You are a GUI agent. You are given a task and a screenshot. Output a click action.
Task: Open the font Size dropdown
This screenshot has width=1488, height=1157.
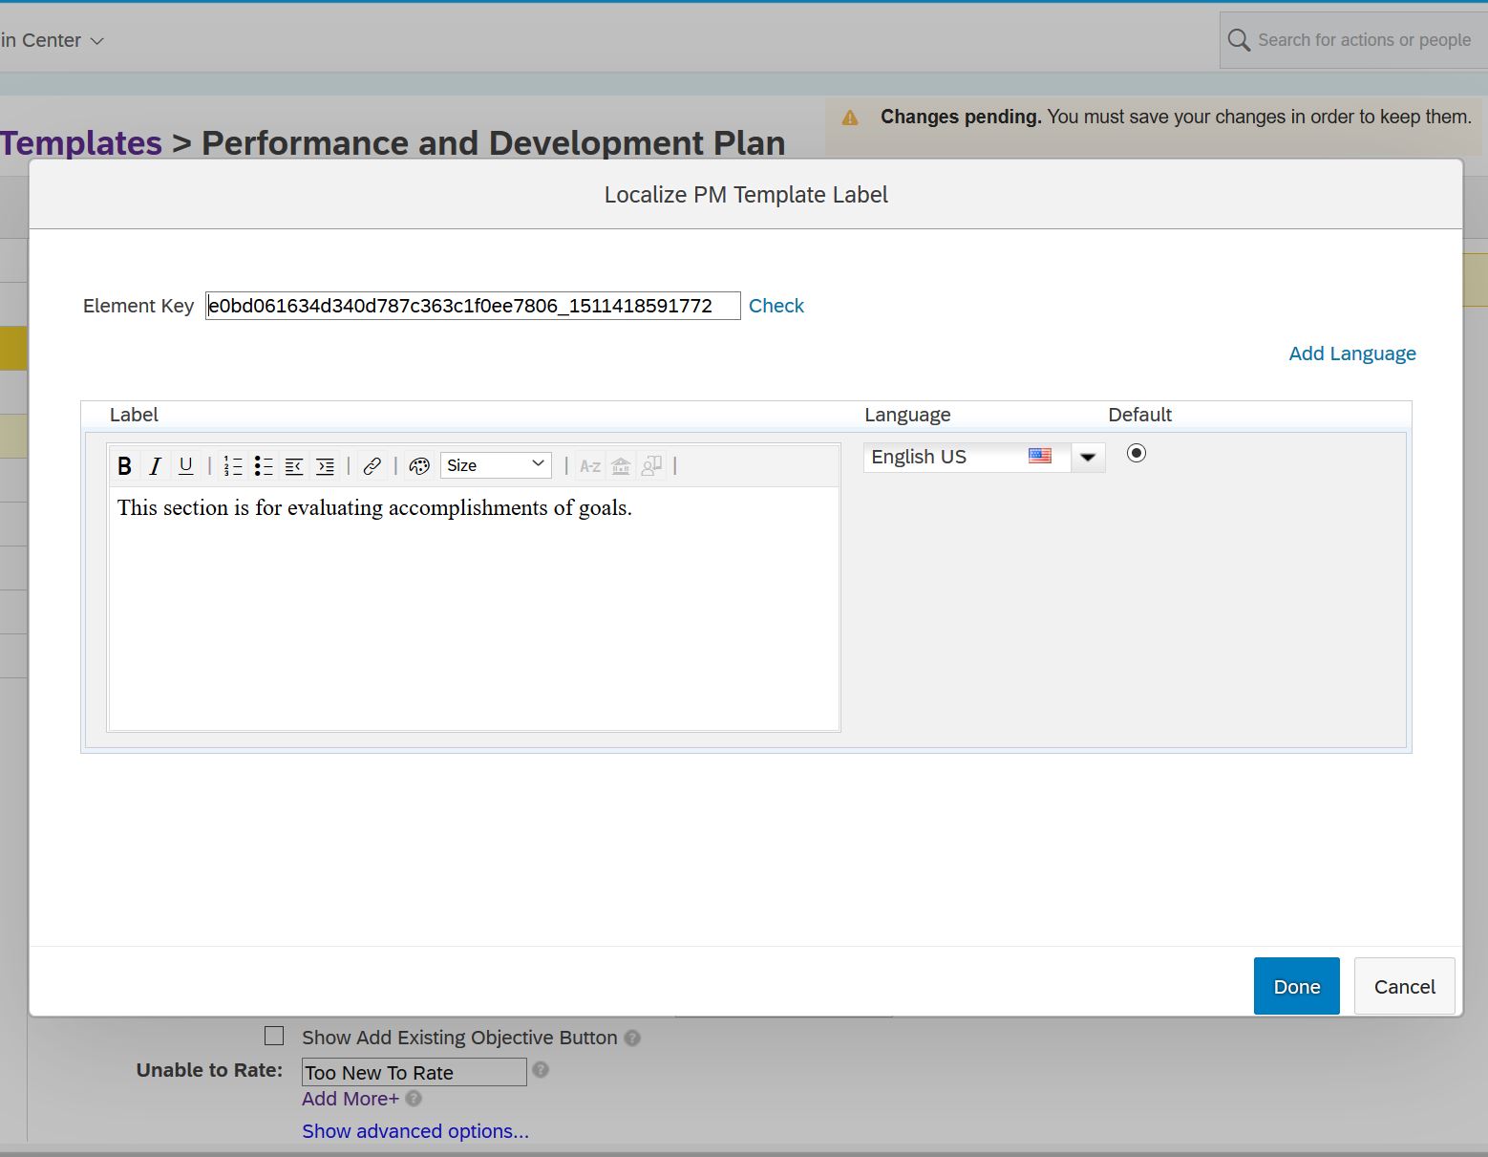tap(496, 465)
